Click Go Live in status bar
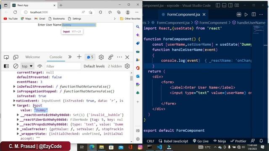Viewport: 269px width, 151px height. [x=200, y=141]
